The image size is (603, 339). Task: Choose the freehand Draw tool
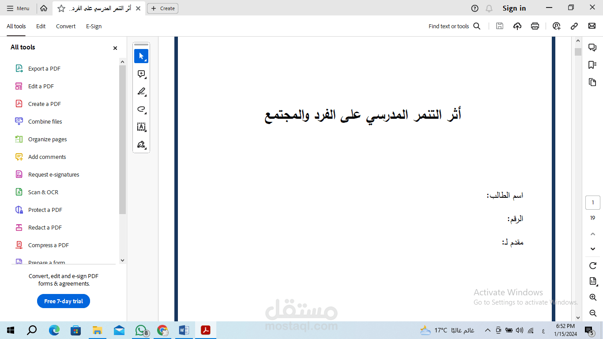point(141,109)
